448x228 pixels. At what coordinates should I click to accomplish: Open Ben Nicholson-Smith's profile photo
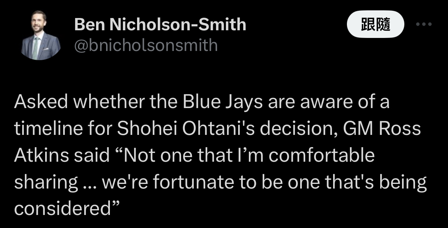(x=41, y=35)
